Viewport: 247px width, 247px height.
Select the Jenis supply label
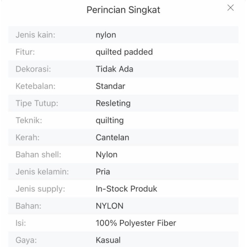click(40, 189)
